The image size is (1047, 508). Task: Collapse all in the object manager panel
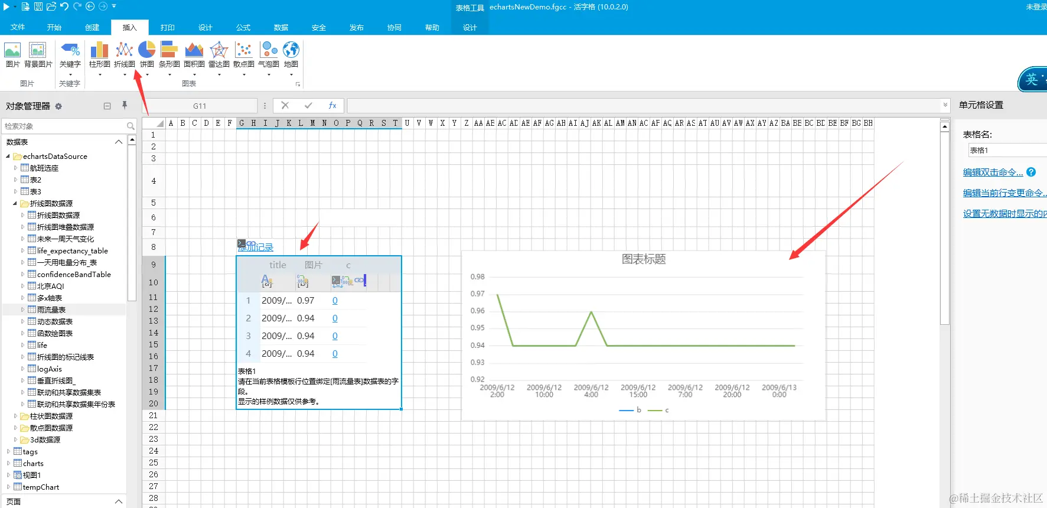(x=107, y=106)
